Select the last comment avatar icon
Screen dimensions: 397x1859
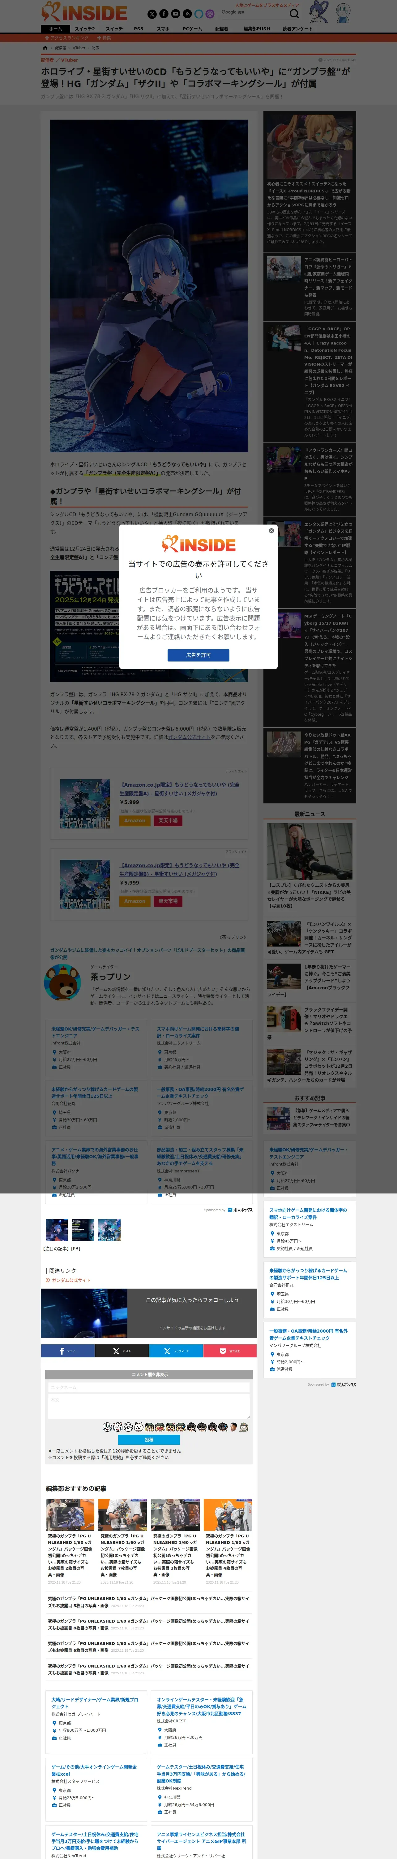point(244,1427)
